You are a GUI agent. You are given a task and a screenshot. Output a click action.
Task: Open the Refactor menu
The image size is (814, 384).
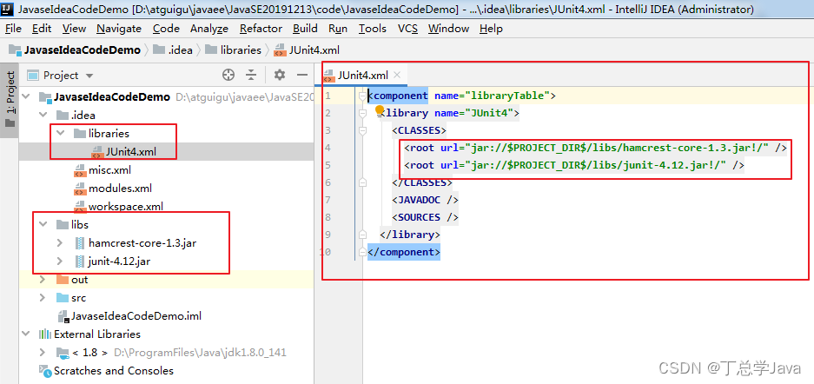pos(261,29)
